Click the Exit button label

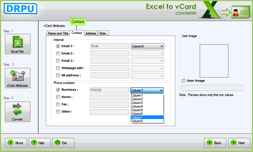point(64,143)
